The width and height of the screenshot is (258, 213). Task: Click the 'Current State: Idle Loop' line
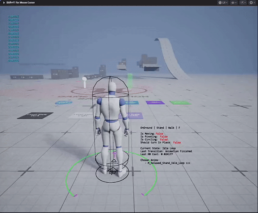pos(158,148)
